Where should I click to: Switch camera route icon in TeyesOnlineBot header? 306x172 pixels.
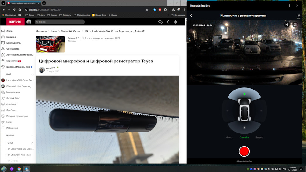coord(299,16)
